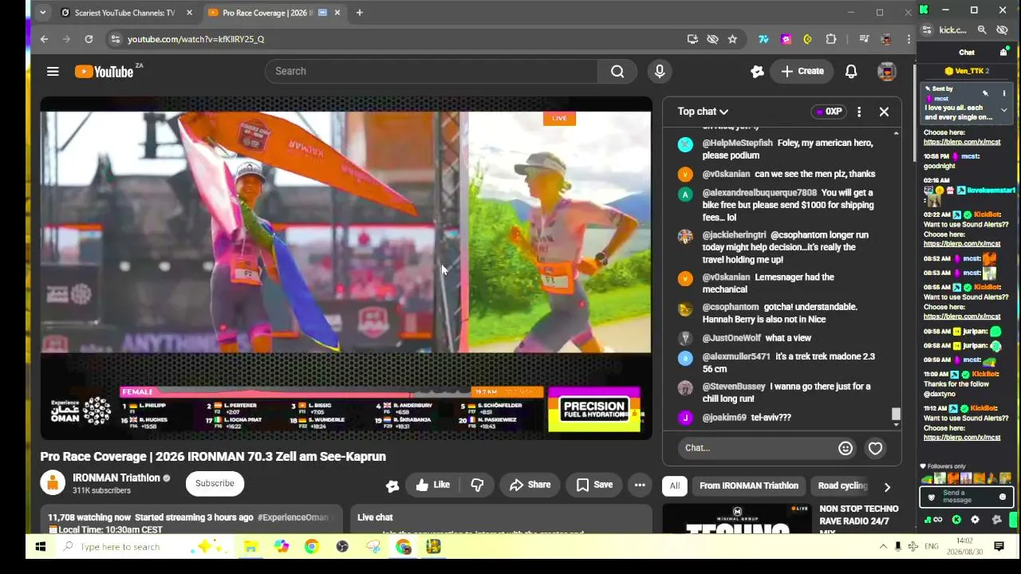Toggle the 0XP chip in live chat
The width and height of the screenshot is (1021, 574).
coord(827,112)
